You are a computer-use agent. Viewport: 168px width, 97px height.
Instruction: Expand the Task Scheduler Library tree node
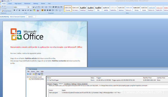tap(28, 79)
